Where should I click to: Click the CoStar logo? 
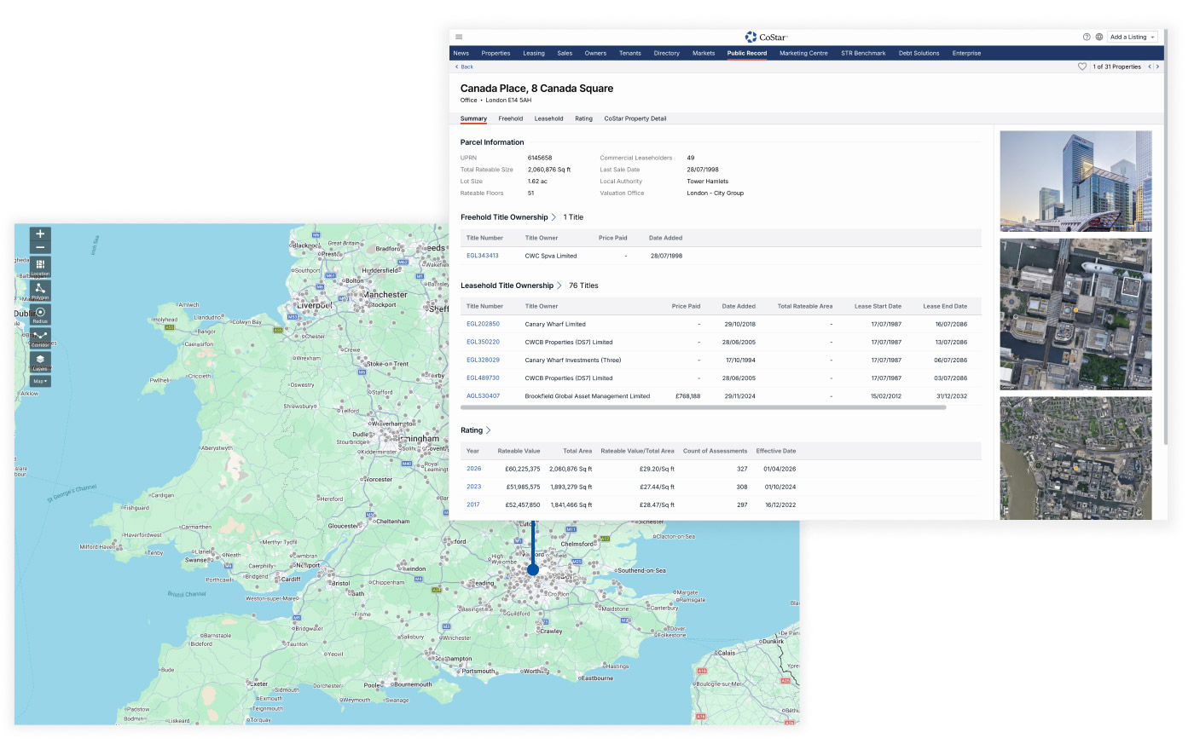point(766,37)
